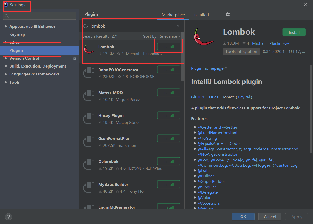The width and height of the screenshot is (313, 224).
Task: Click the Tools Integration tag
Action: [241, 51]
